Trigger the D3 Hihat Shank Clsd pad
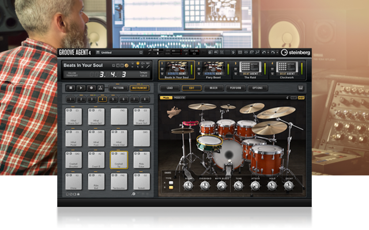This screenshot has height=230, width=369. (x=119, y=138)
